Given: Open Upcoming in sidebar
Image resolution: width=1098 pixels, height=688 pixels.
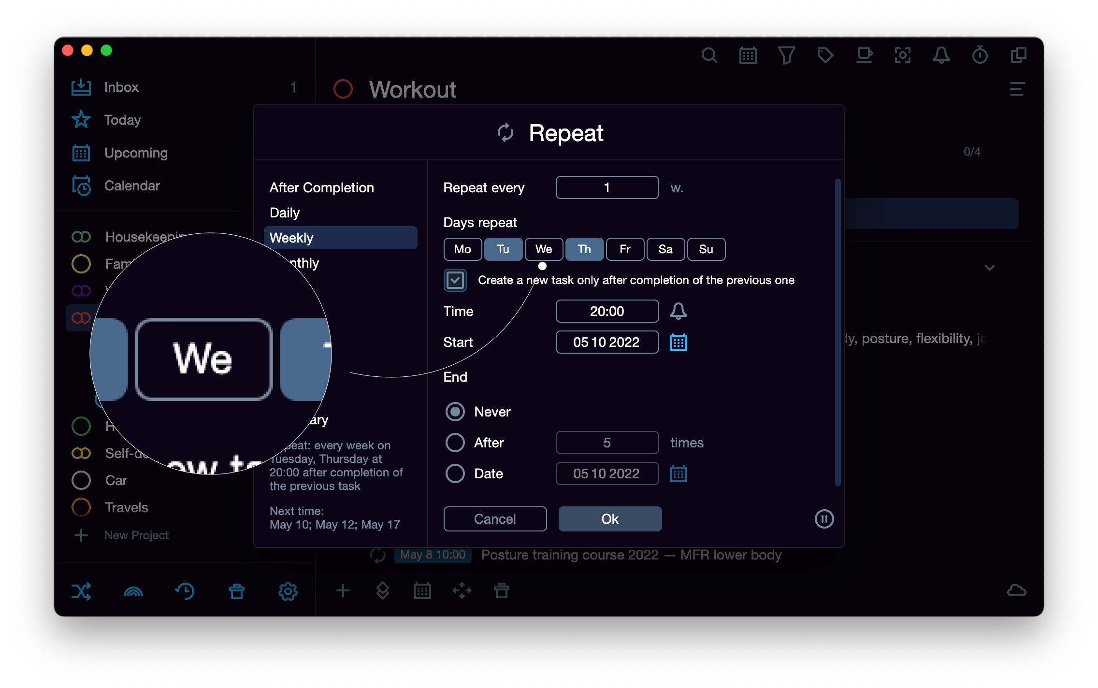Looking at the screenshot, I should tap(136, 153).
